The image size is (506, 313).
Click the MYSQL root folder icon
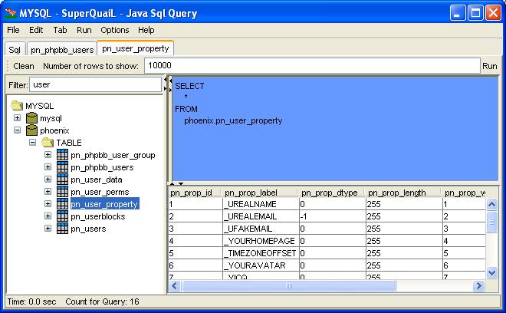[x=17, y=106]
